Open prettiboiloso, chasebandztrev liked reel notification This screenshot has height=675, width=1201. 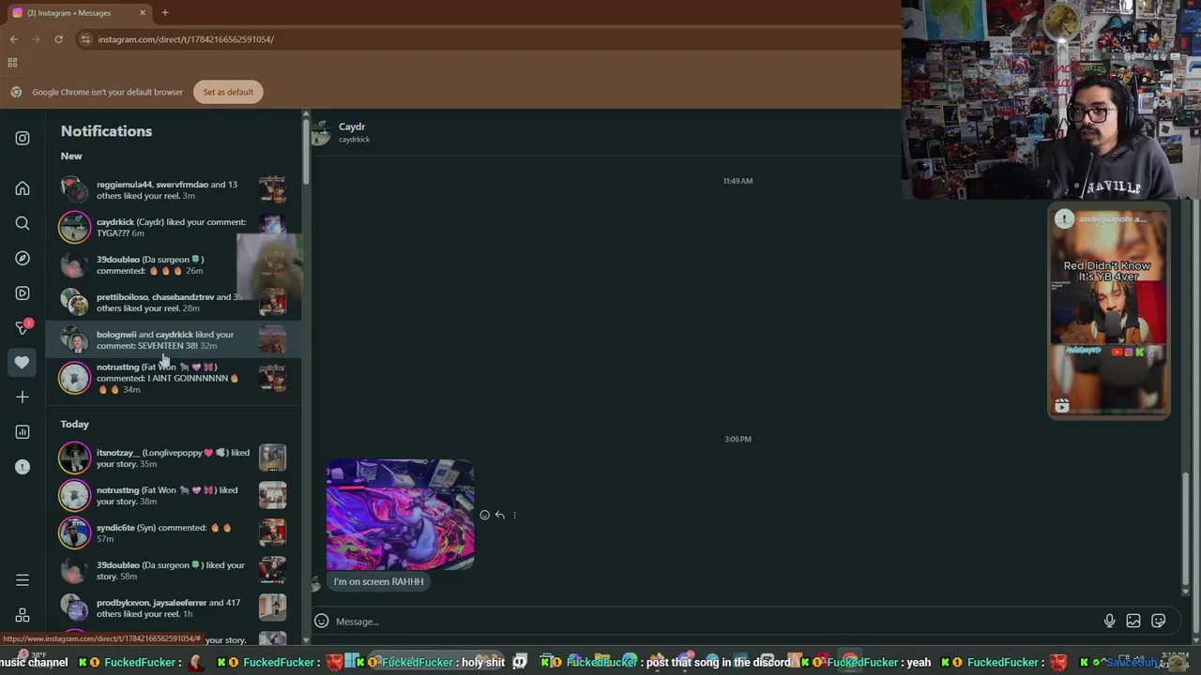click(174, 302)
